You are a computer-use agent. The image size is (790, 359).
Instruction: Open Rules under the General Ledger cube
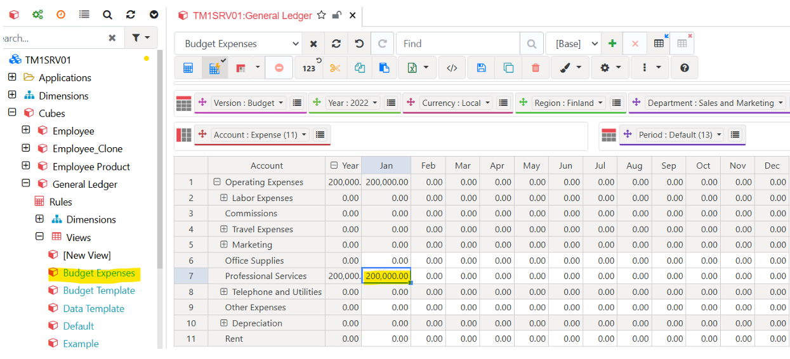[61, 202]
